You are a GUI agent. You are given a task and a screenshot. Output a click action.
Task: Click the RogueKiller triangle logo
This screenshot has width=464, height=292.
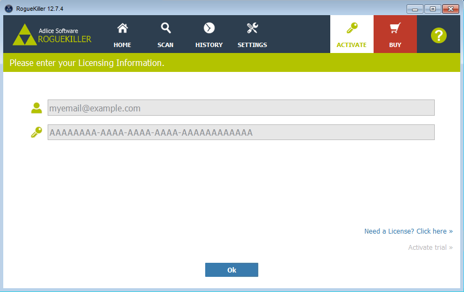(25, 35)
